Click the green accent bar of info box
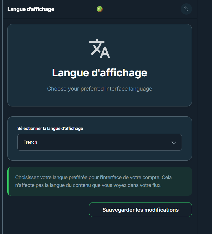 point(8,181)
